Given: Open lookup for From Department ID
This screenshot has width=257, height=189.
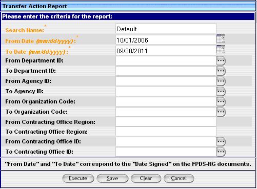Looking at the screenshot, I should pyautogui.click(x=221, y=61).
